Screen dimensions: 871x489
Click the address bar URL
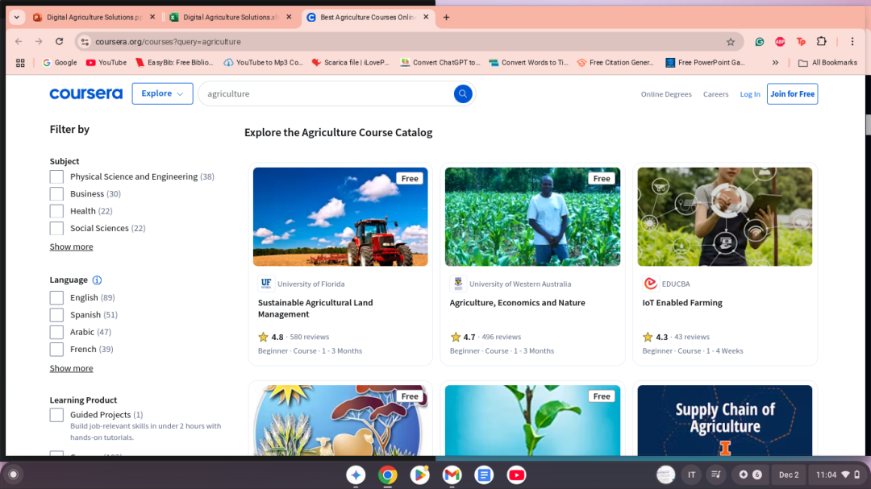(169, 42)
